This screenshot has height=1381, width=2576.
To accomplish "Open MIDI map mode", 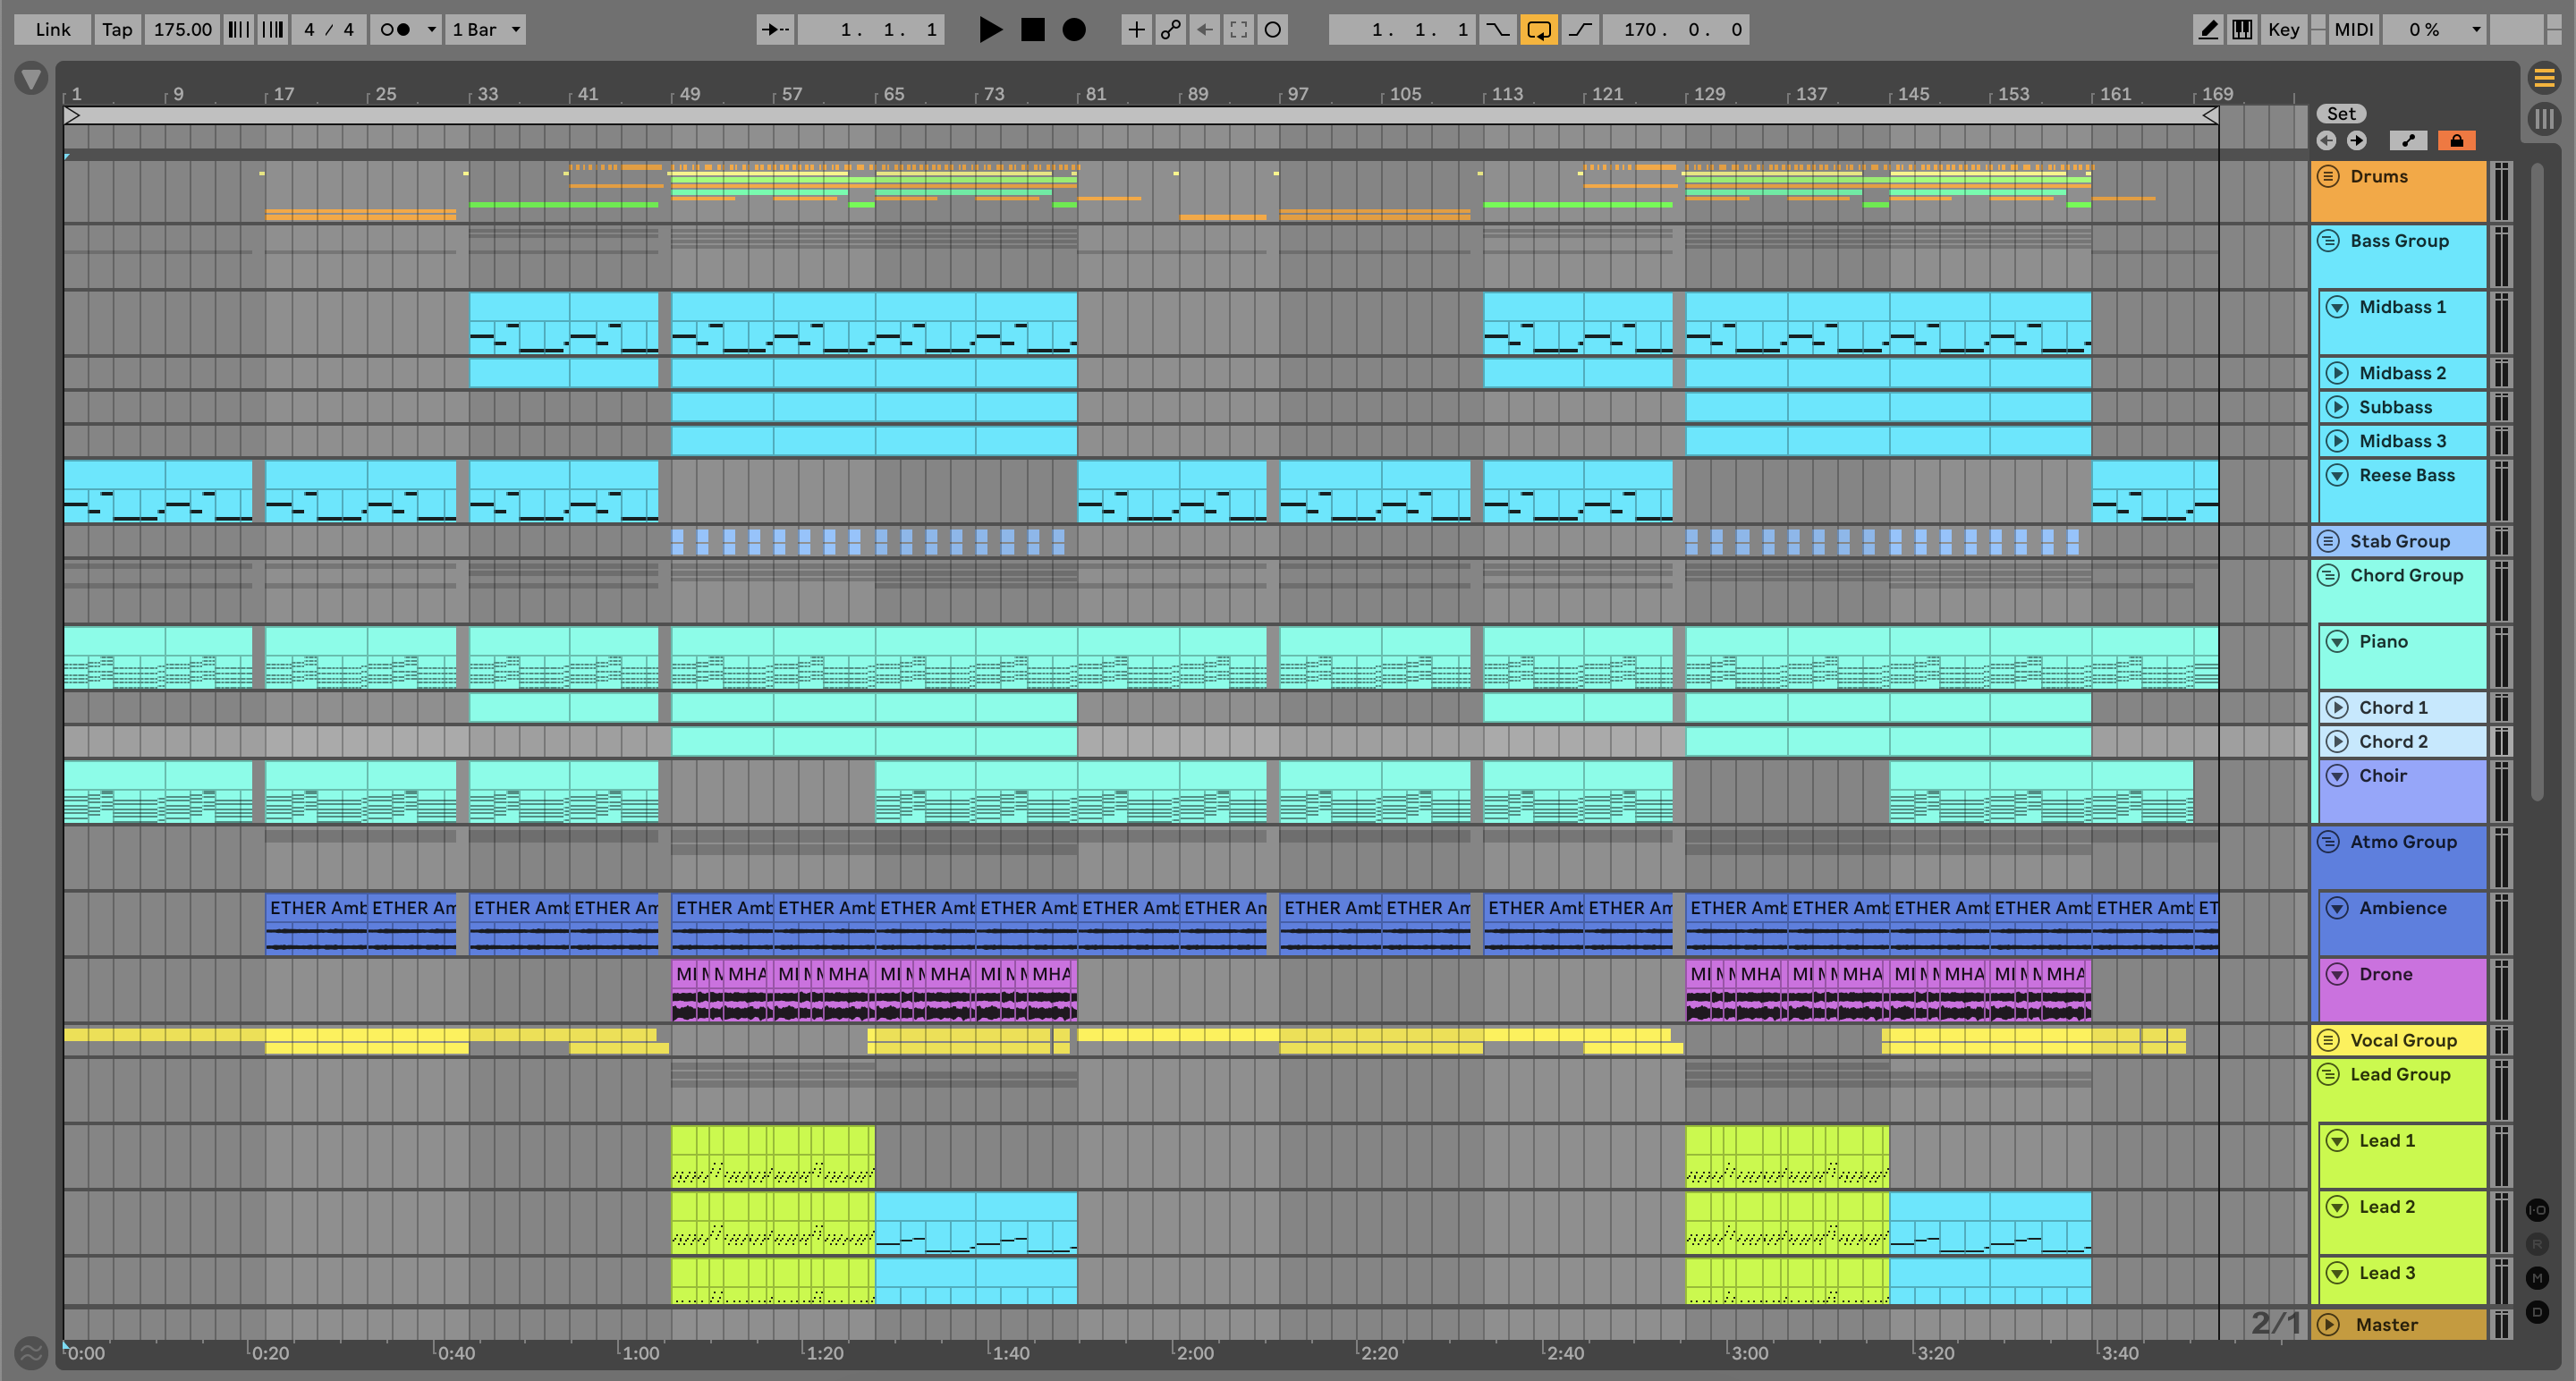I will (x=2353, y=30).
